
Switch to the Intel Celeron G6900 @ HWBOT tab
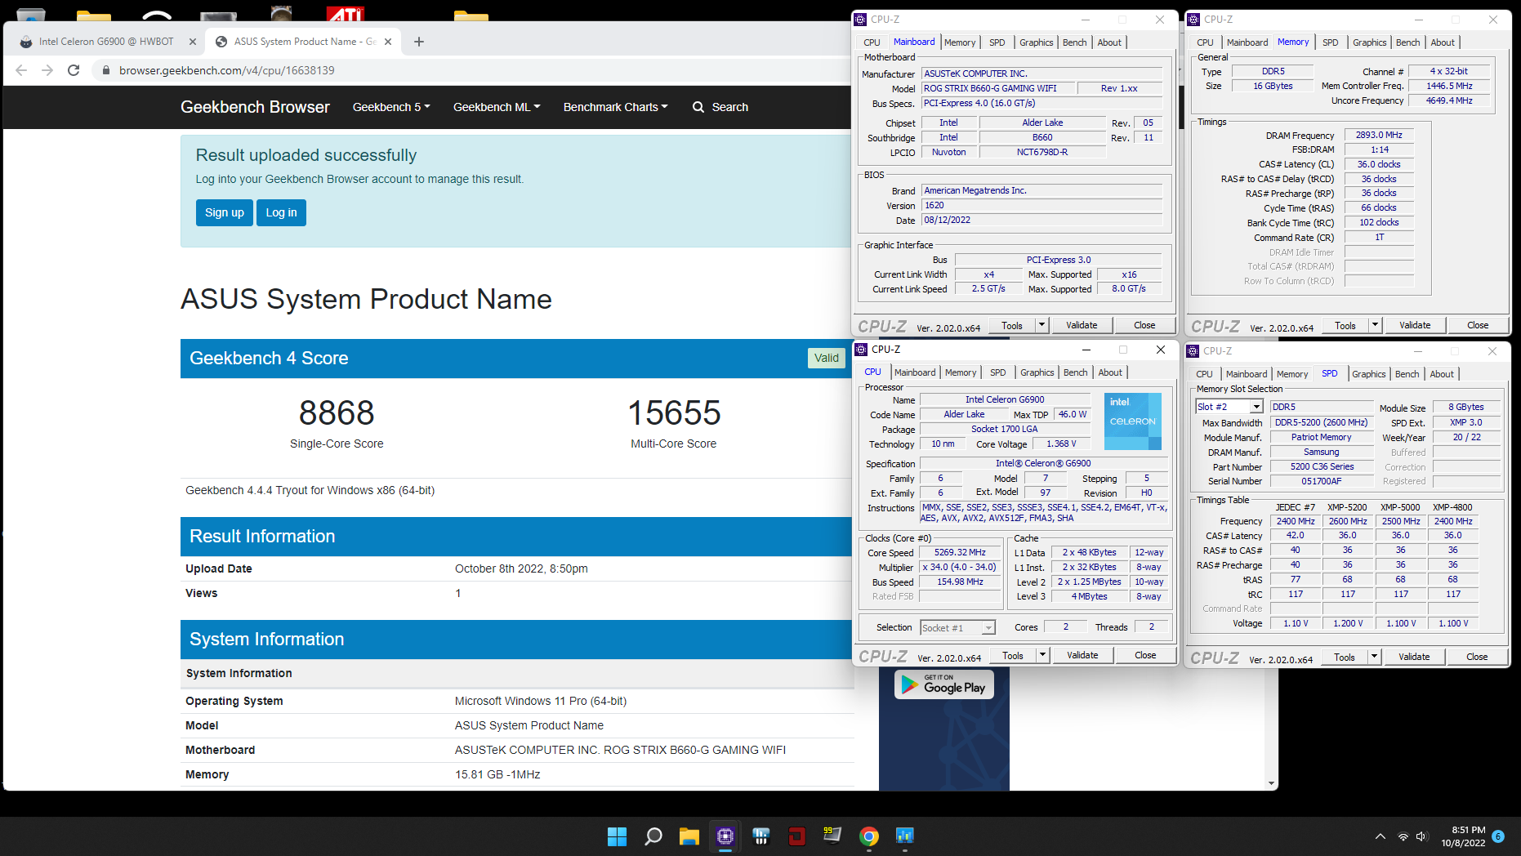point(106,42)
